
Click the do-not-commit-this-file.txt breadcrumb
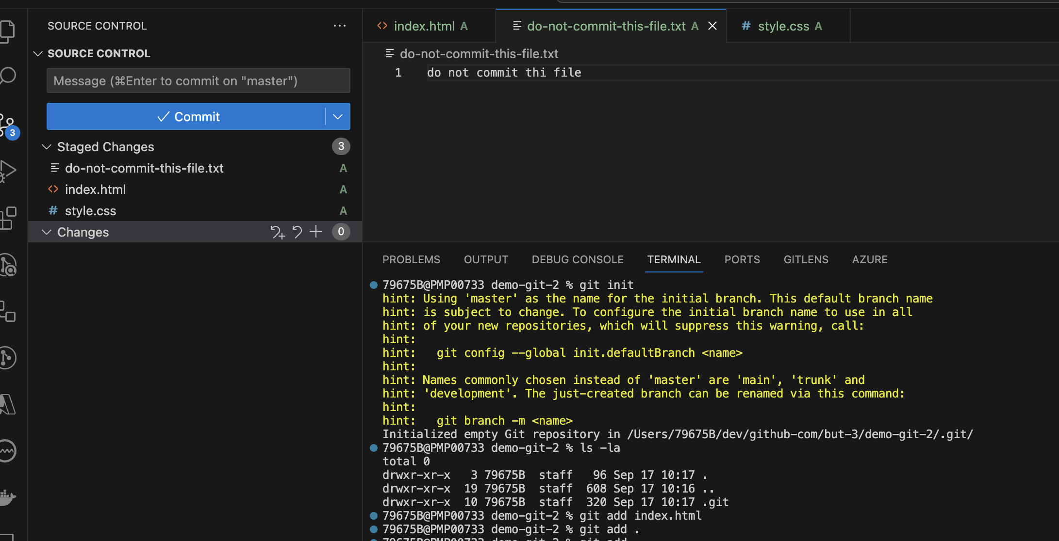tap(479, 53)
